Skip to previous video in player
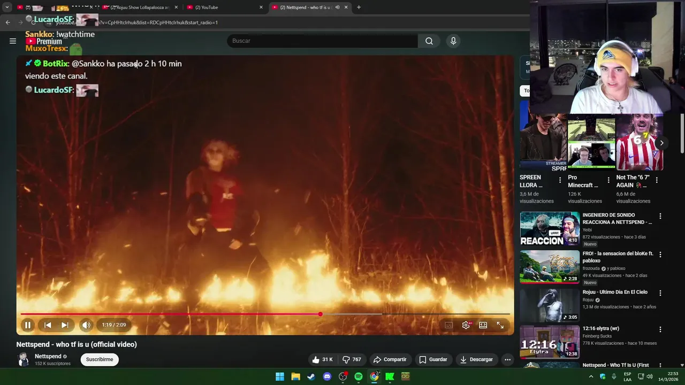The image size is (685, 385). click(x=48, y=325)
